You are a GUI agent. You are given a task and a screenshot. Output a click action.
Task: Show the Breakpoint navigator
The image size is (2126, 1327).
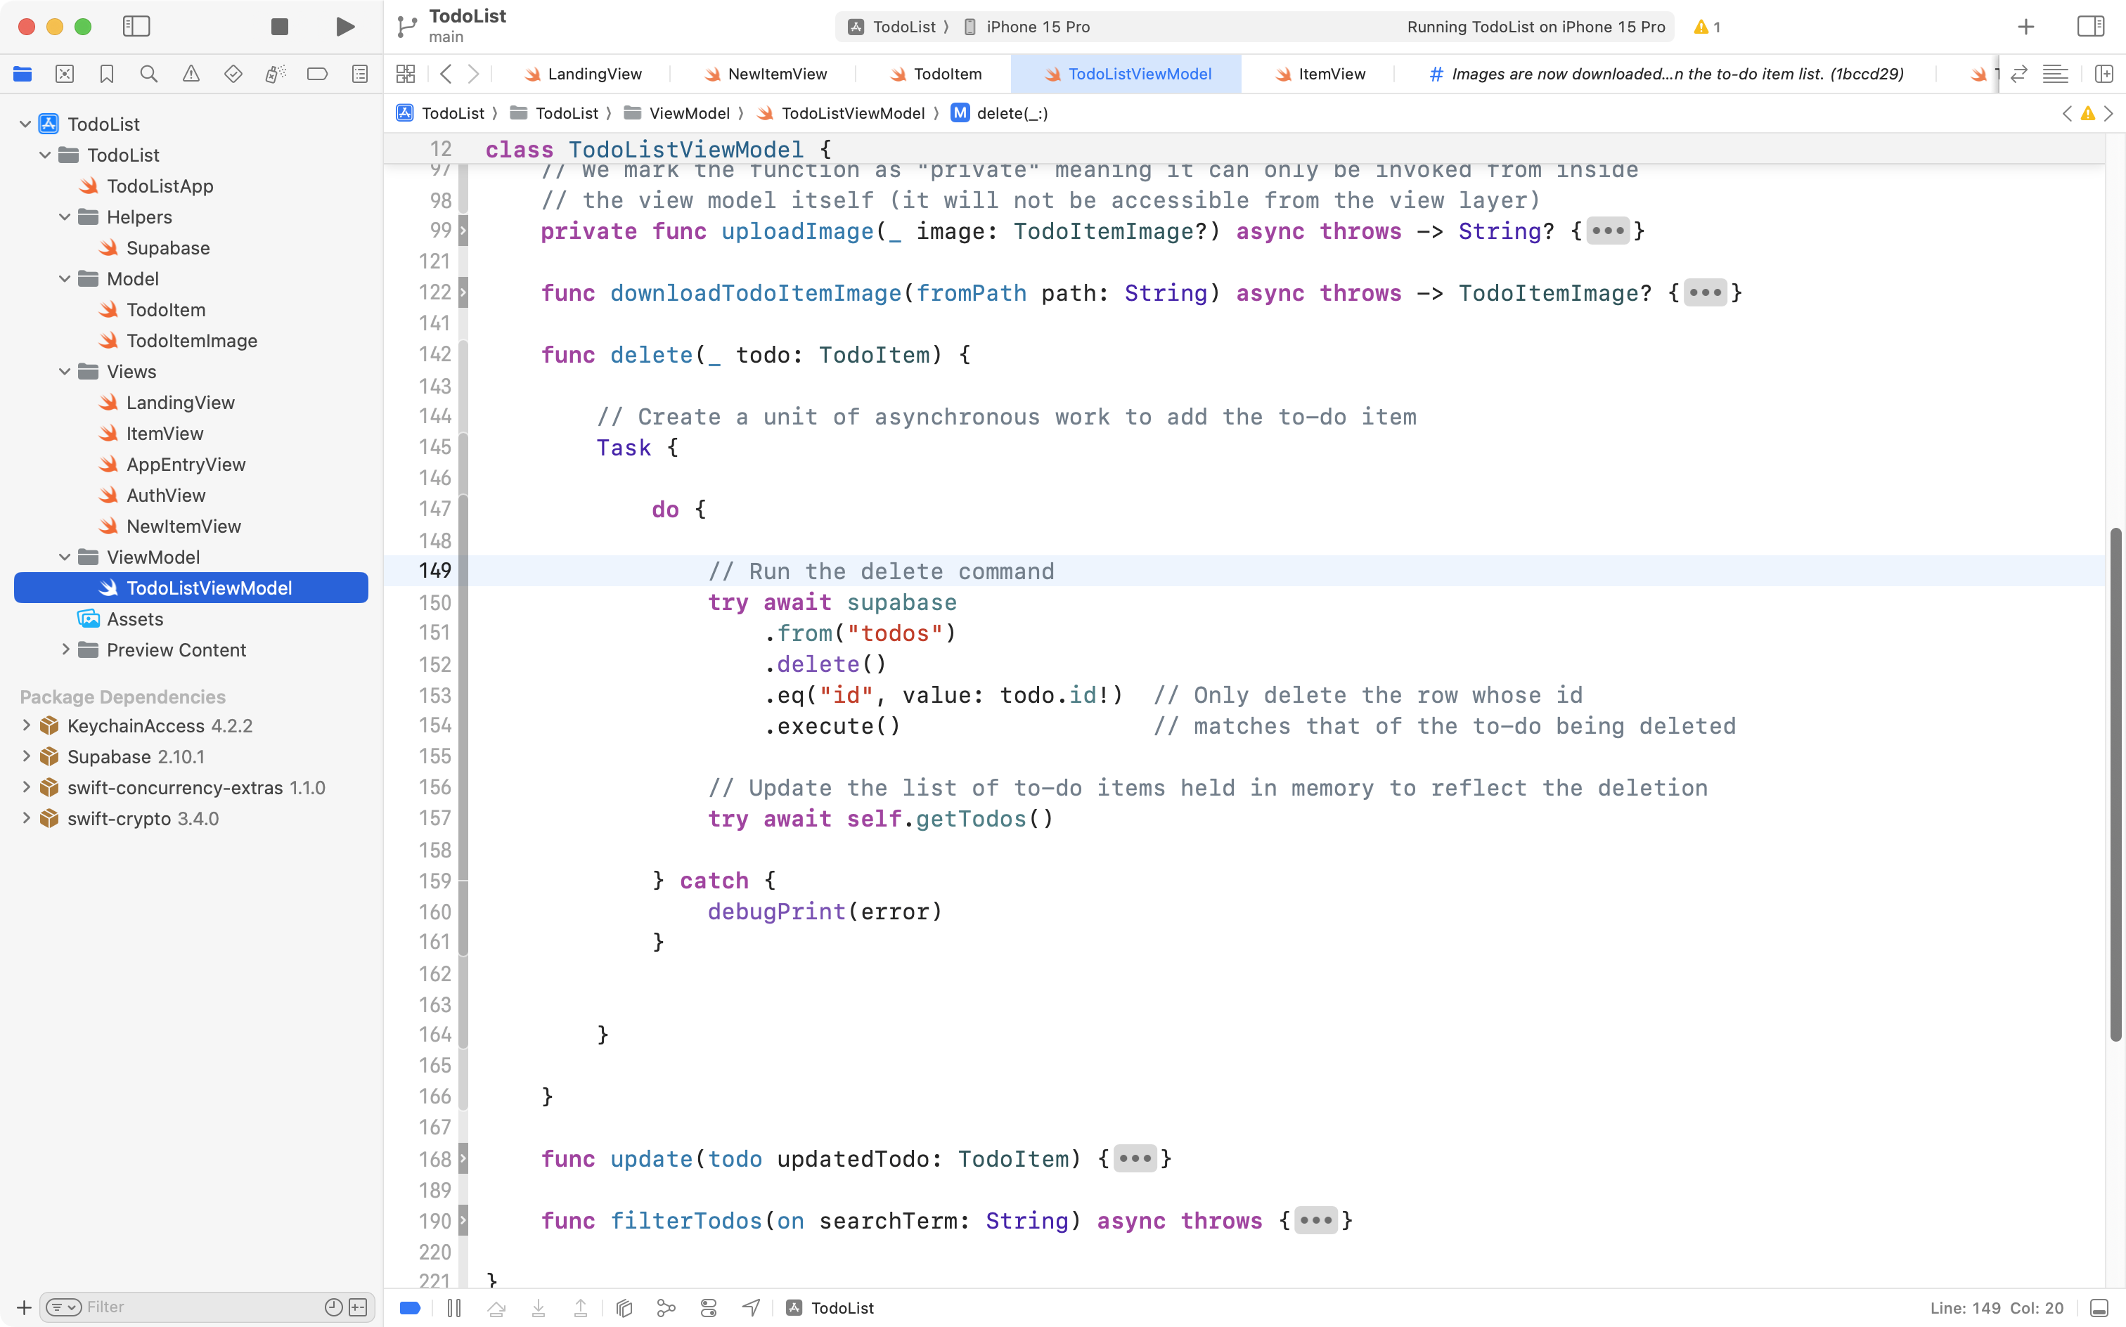point(318,74)
